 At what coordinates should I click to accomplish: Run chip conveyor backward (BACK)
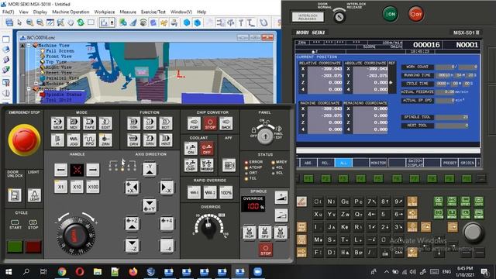click(x=226, y=123)
